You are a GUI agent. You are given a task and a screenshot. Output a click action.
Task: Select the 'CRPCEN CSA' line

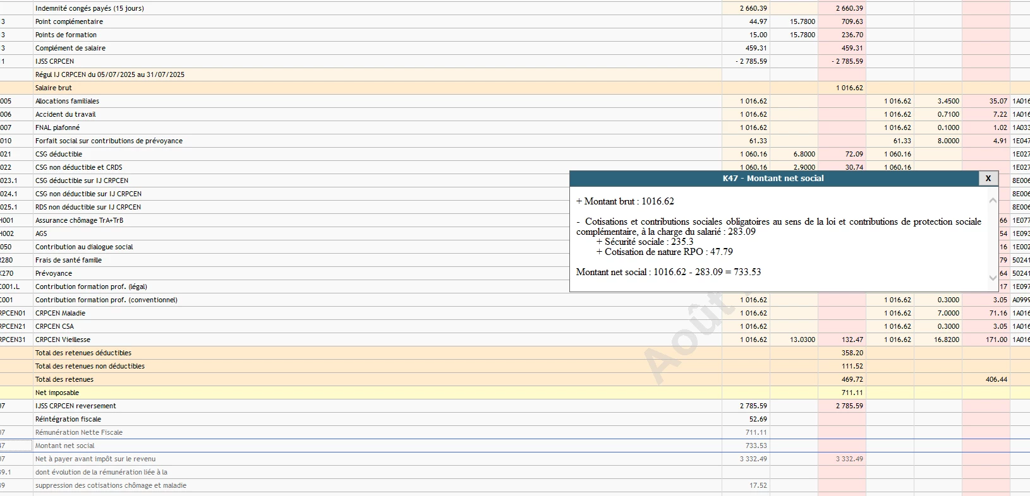[x=54, y=326]
